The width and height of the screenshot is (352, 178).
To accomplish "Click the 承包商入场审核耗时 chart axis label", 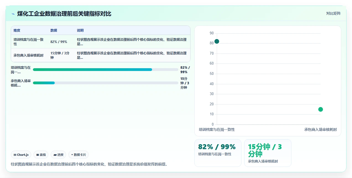I will [x=320, y=129].
